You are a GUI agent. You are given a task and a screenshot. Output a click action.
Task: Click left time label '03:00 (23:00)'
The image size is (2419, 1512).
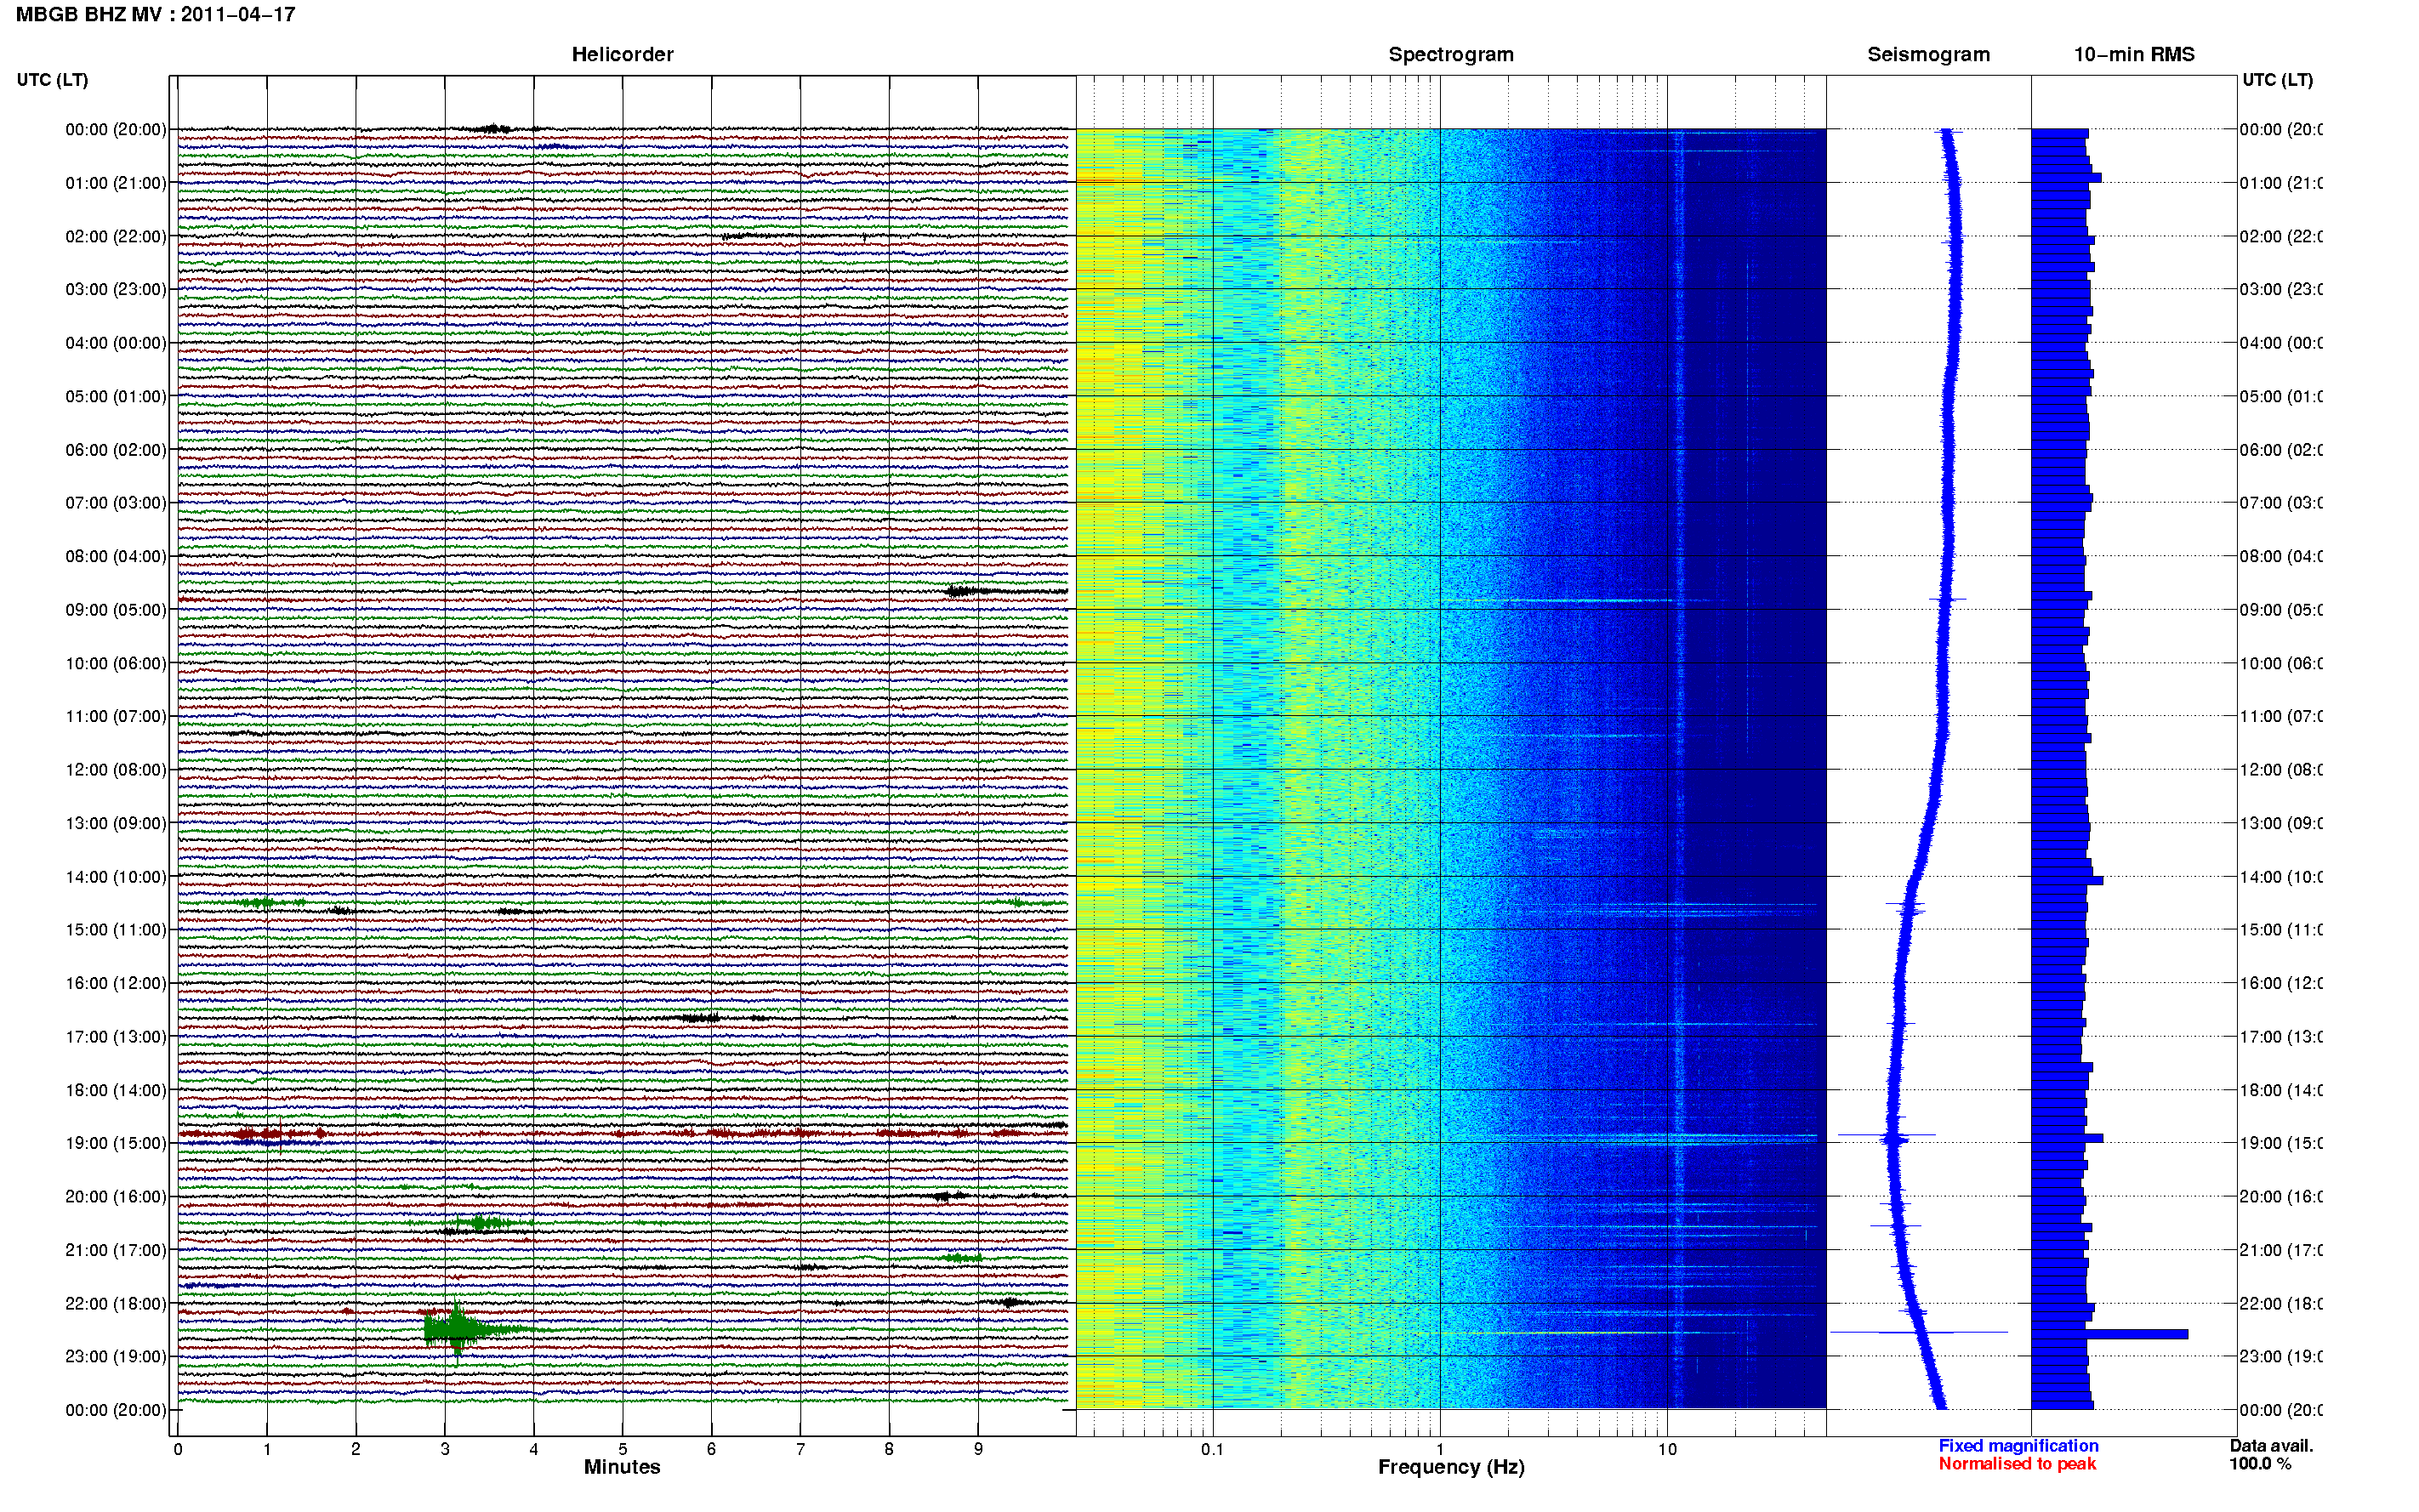116,289
